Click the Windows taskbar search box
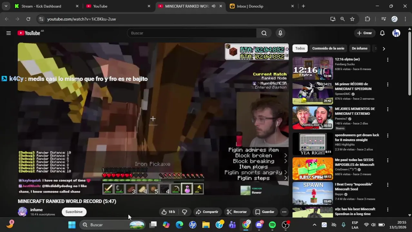Image resolution: width=412 pixels, height=232 pixels. 112,225
